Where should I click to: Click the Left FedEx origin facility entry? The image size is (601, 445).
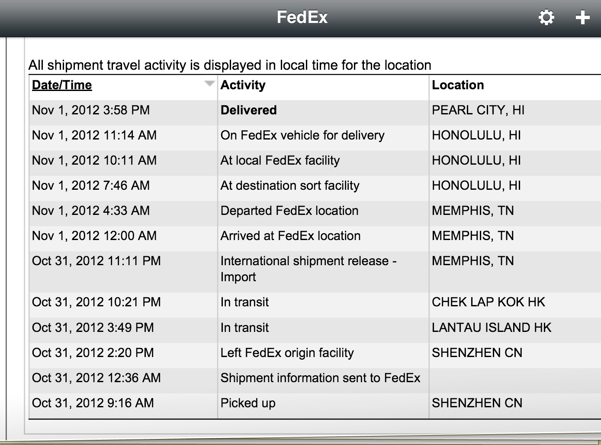point(287,353)
